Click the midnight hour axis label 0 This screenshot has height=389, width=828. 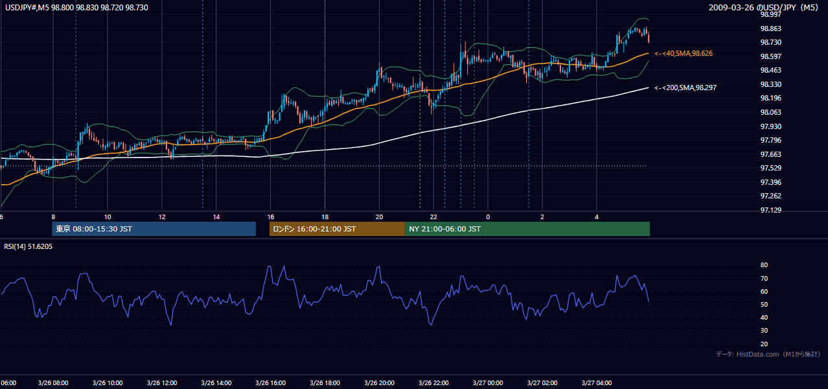click(x=488, y=217)
